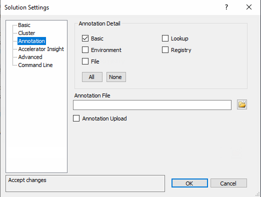This screenshot has height=197, width=261.
Task: Go to Accelerator Insight settings
Action: point(41,49)
